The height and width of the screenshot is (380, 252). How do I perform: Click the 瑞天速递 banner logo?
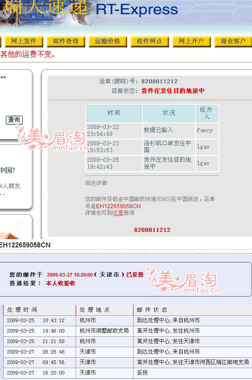click(x=45, y=7)
